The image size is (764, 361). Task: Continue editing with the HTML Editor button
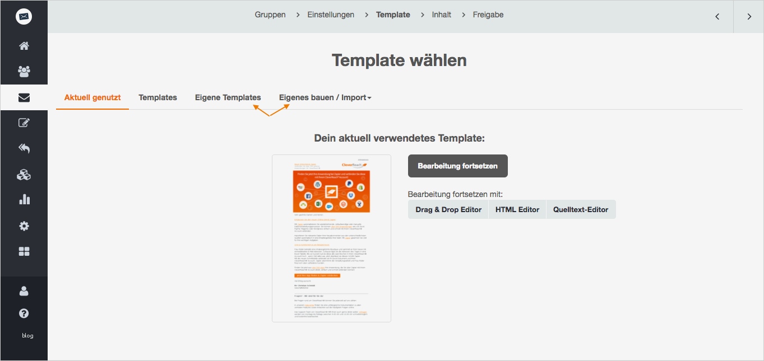coord(517,209)
